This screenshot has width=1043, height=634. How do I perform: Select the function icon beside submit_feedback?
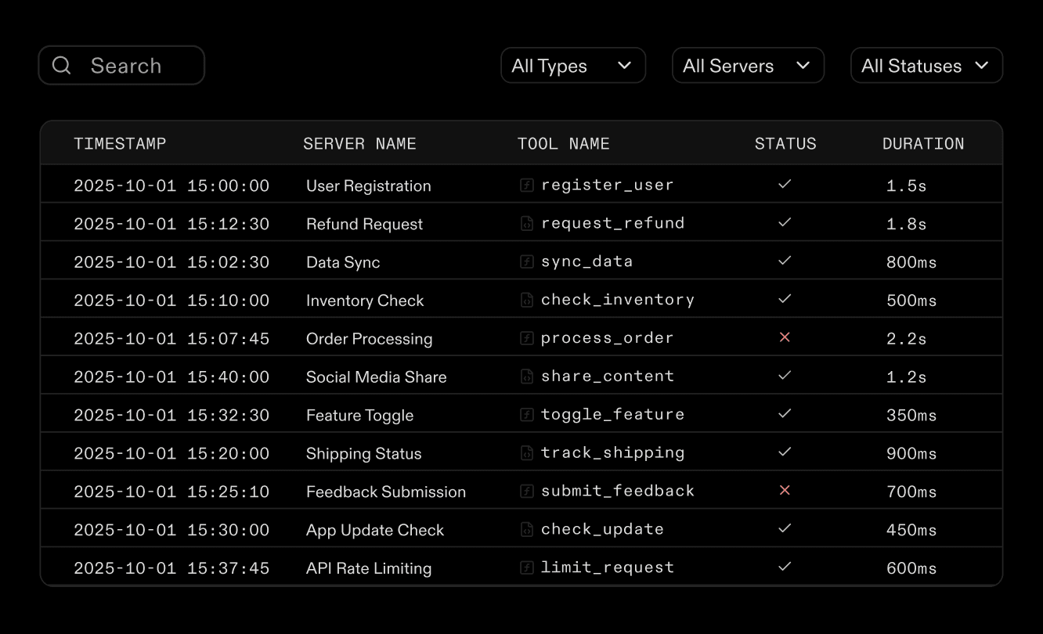click(x=525, y=490)
